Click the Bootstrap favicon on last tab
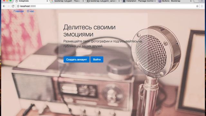 pyautogui.click(x=160, y=1)
